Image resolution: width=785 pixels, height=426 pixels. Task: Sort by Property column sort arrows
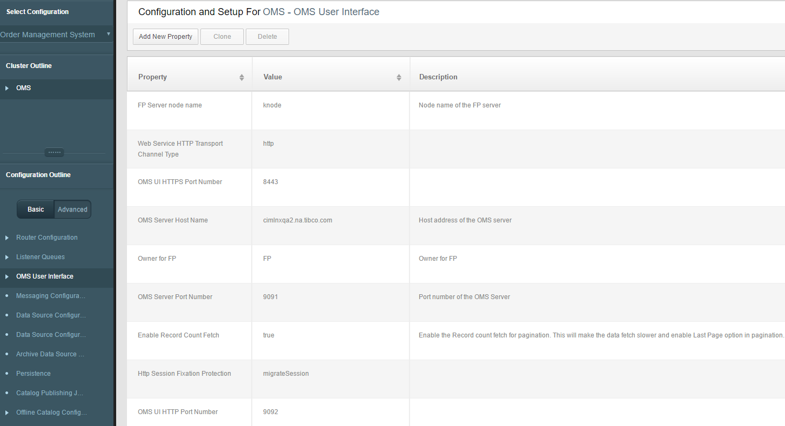(241, 77)
